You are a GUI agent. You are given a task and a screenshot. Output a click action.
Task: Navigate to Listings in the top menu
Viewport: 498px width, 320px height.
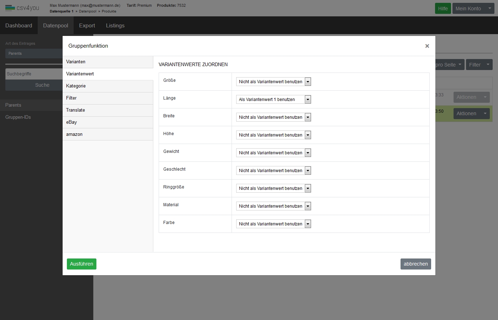[x=115, y=26]
